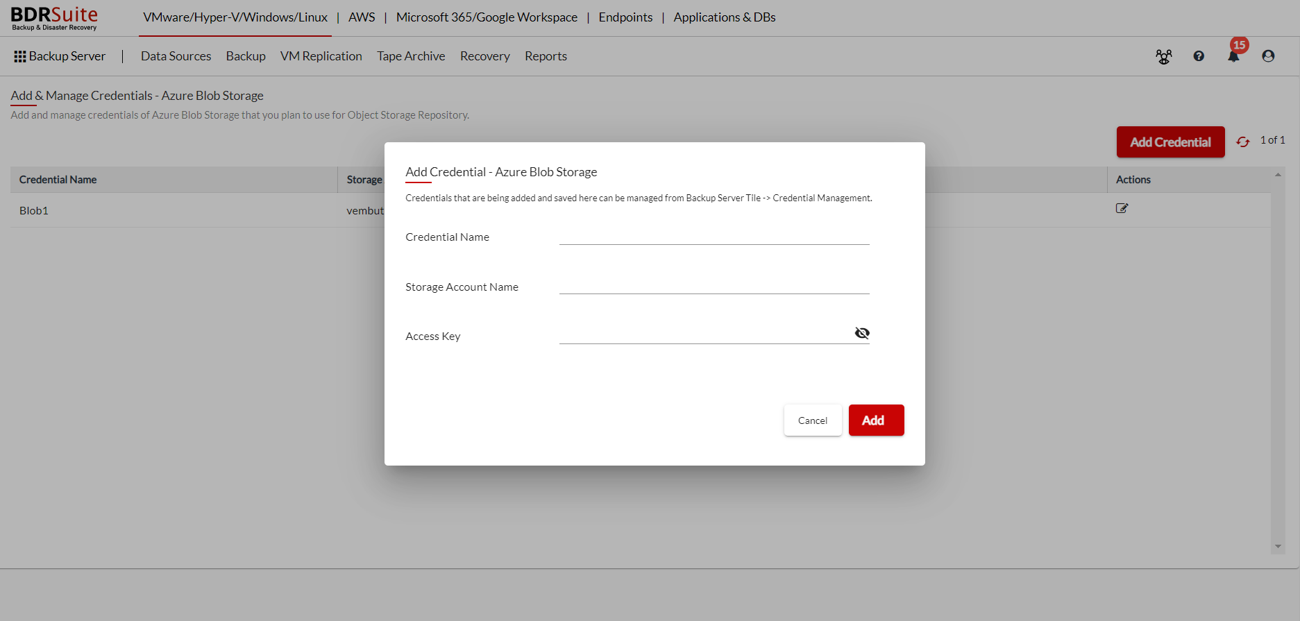Click the Storage column header

pyautogui.click(x=364, y=180)
